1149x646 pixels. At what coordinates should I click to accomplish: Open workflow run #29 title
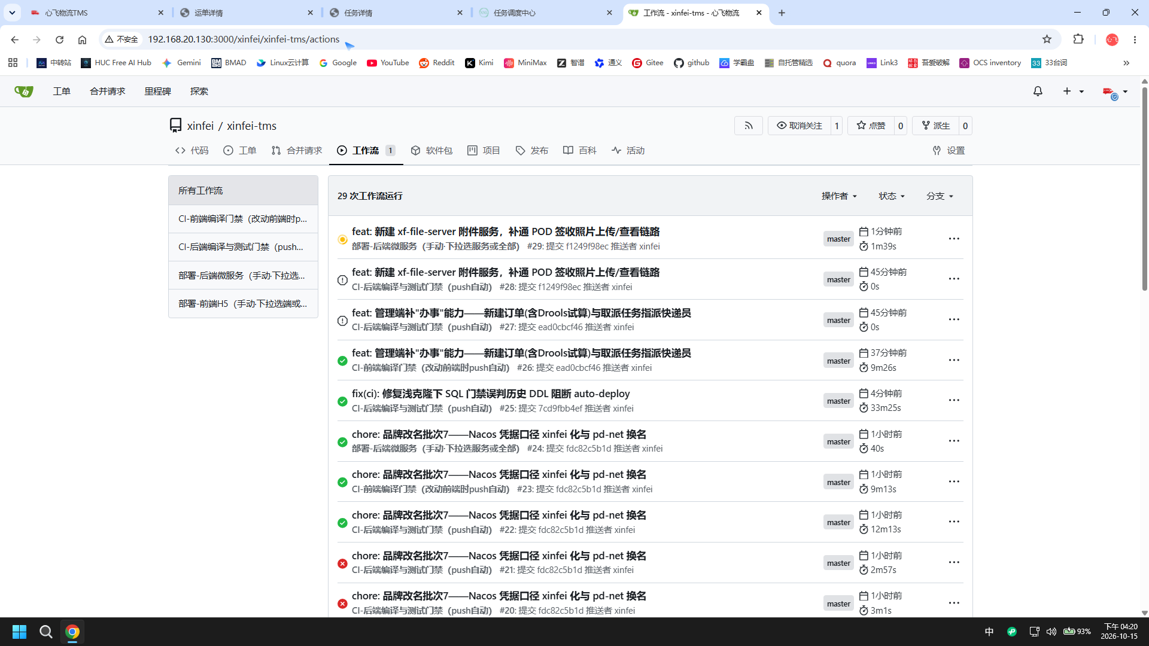(506, 231)
